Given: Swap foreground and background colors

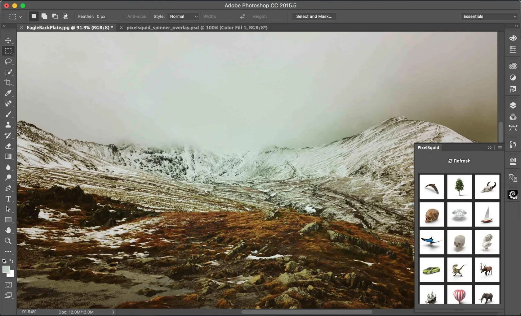Looking at the screenshot, I should [11, 261].
